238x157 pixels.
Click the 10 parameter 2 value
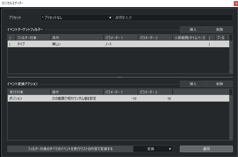pyautogui.click(x=155, y=98)
